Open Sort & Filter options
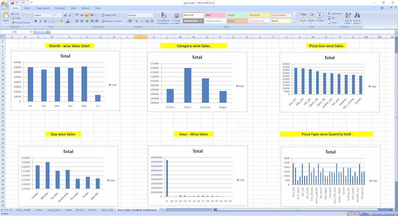The image size is (398, 216). coord(348,18)
